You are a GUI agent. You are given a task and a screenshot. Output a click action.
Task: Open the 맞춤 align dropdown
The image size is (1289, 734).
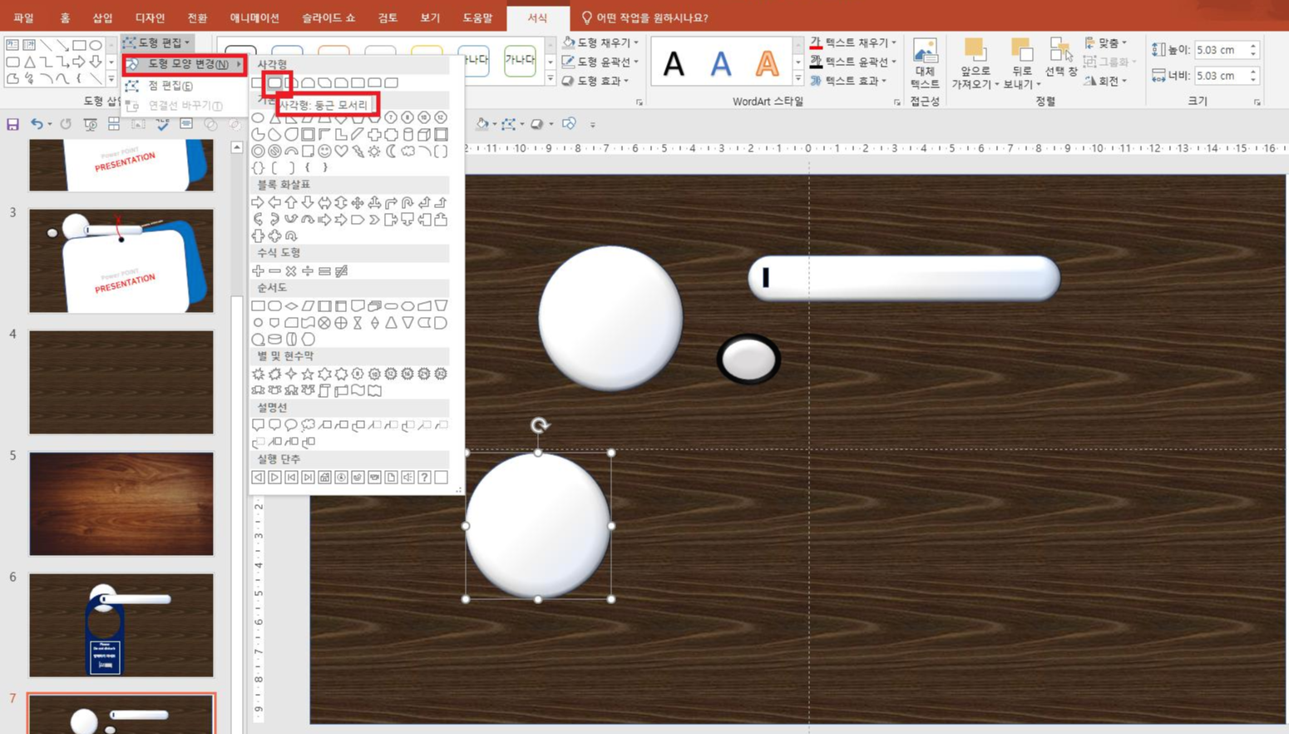[x=1106, y=42]
